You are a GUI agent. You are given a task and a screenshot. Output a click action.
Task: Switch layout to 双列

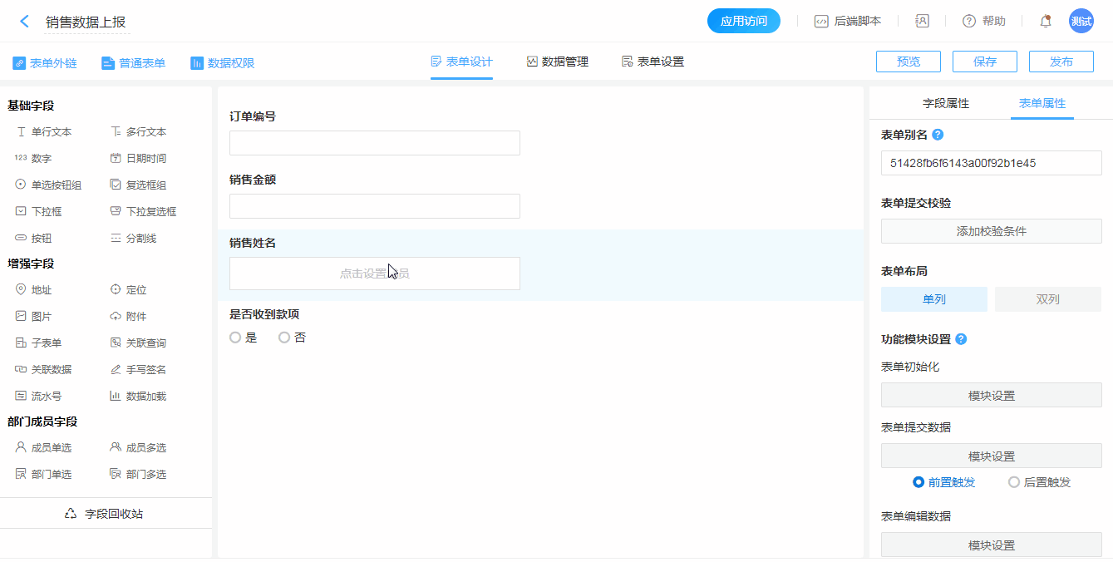(x=1047, y=299)
